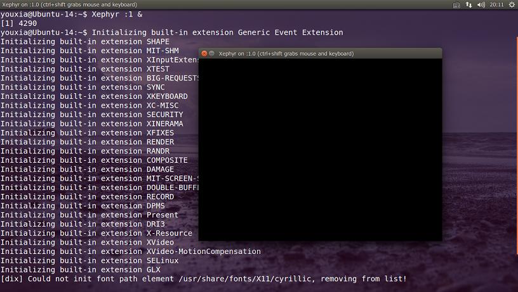
Task: Click the 'XVideo-MotionCompensation' extension line
Action: [x=131, y=251]
